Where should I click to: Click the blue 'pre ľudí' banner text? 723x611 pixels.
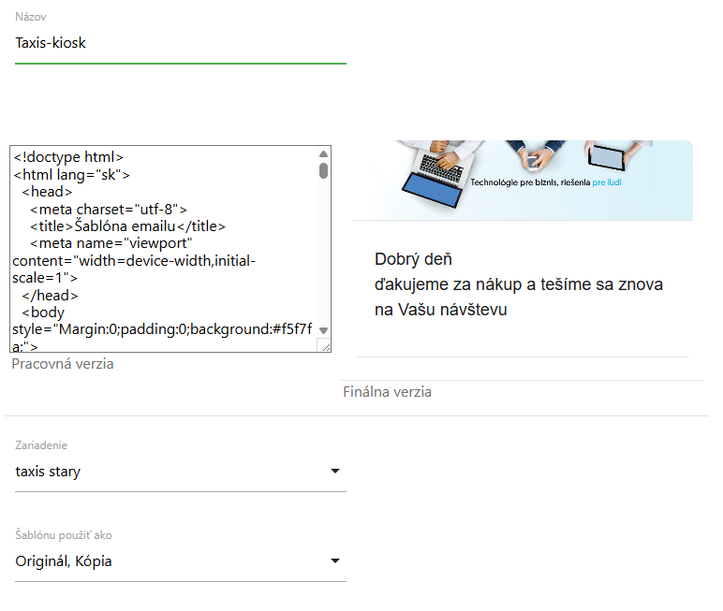606,182
